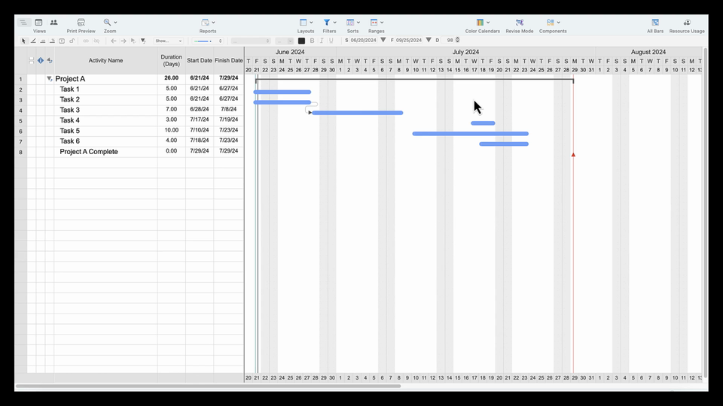Image resolution: width=723 pixels, height=406 pixels.
Task: Click the All Bars icon
Action: (654, 23)
